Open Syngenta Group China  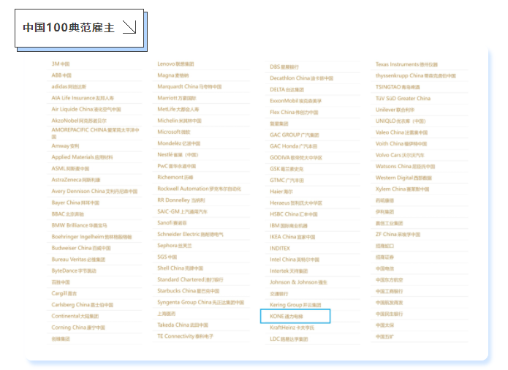pos(200,302)
